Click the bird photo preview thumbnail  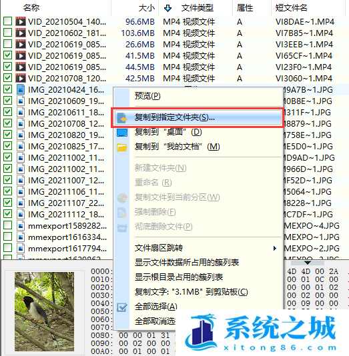[44, 311]
